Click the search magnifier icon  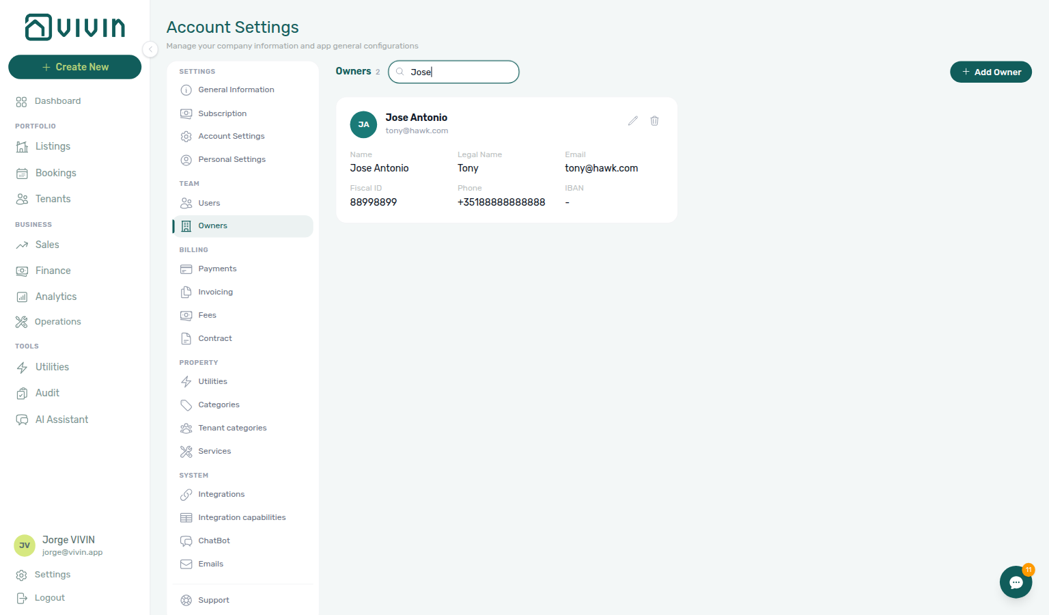[x=400, y=72]
